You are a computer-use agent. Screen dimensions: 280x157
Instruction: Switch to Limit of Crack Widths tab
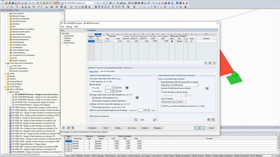pos(107,72)
